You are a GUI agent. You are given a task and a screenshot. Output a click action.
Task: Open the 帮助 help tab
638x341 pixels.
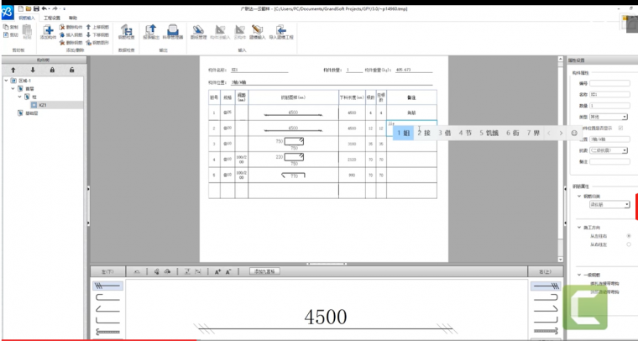pos(73,17)
